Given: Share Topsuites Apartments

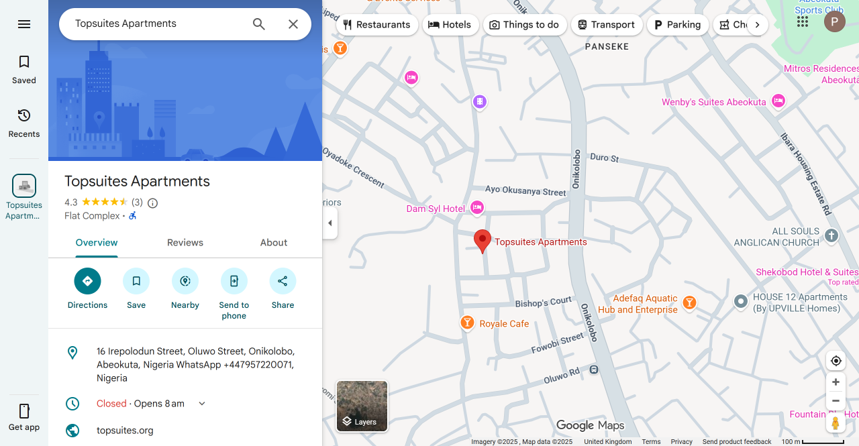Looking at the screenshot, I should (283, 289).
